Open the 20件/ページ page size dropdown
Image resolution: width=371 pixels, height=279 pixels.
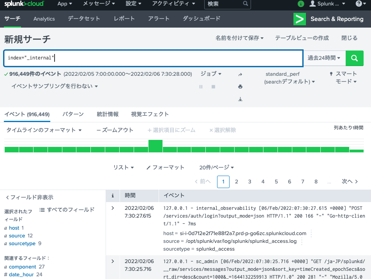click(216, 167)
